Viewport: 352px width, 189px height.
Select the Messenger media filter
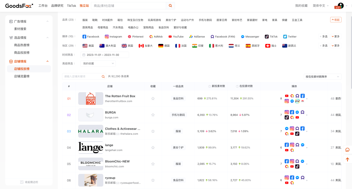tap(250, 37)
